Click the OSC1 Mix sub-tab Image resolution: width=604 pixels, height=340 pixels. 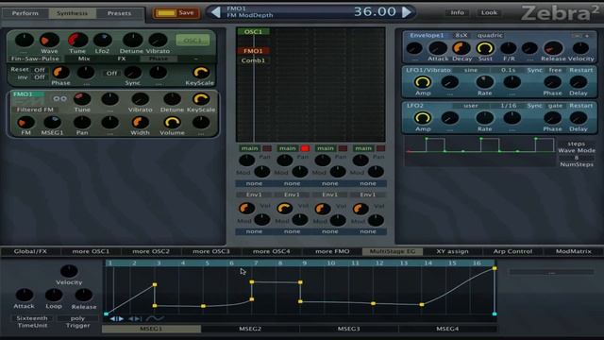84,59
